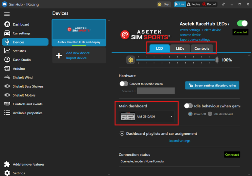Switch to the Controls tab

click(202, 48)
